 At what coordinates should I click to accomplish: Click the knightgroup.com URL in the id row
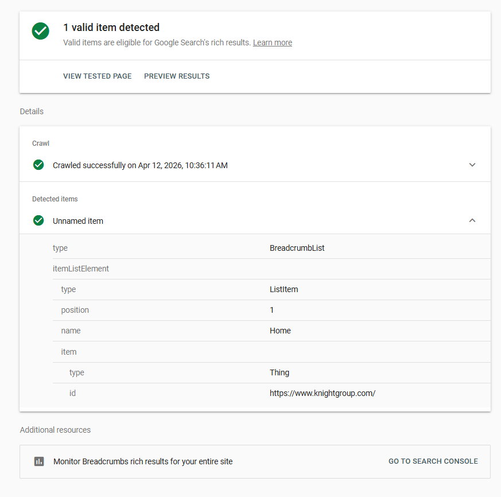click(x=323, y=393)
